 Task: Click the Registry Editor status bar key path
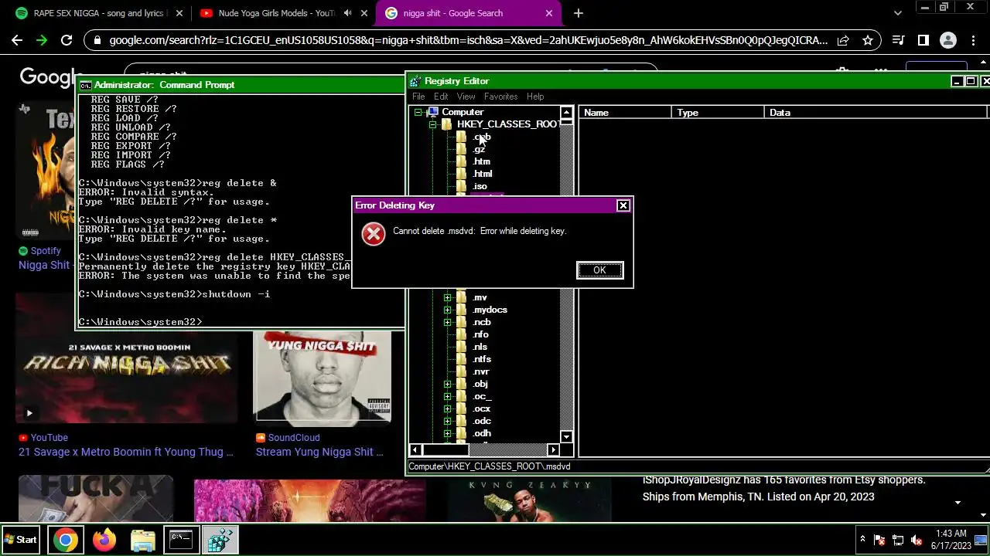pyautogui.click(x=490, y=466)
